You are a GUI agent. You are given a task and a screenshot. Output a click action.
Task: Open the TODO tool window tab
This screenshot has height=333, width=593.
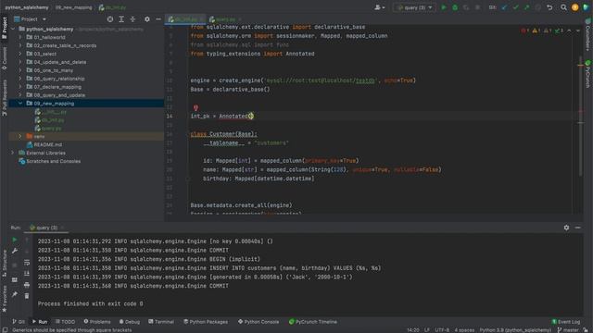pos(65,322)
